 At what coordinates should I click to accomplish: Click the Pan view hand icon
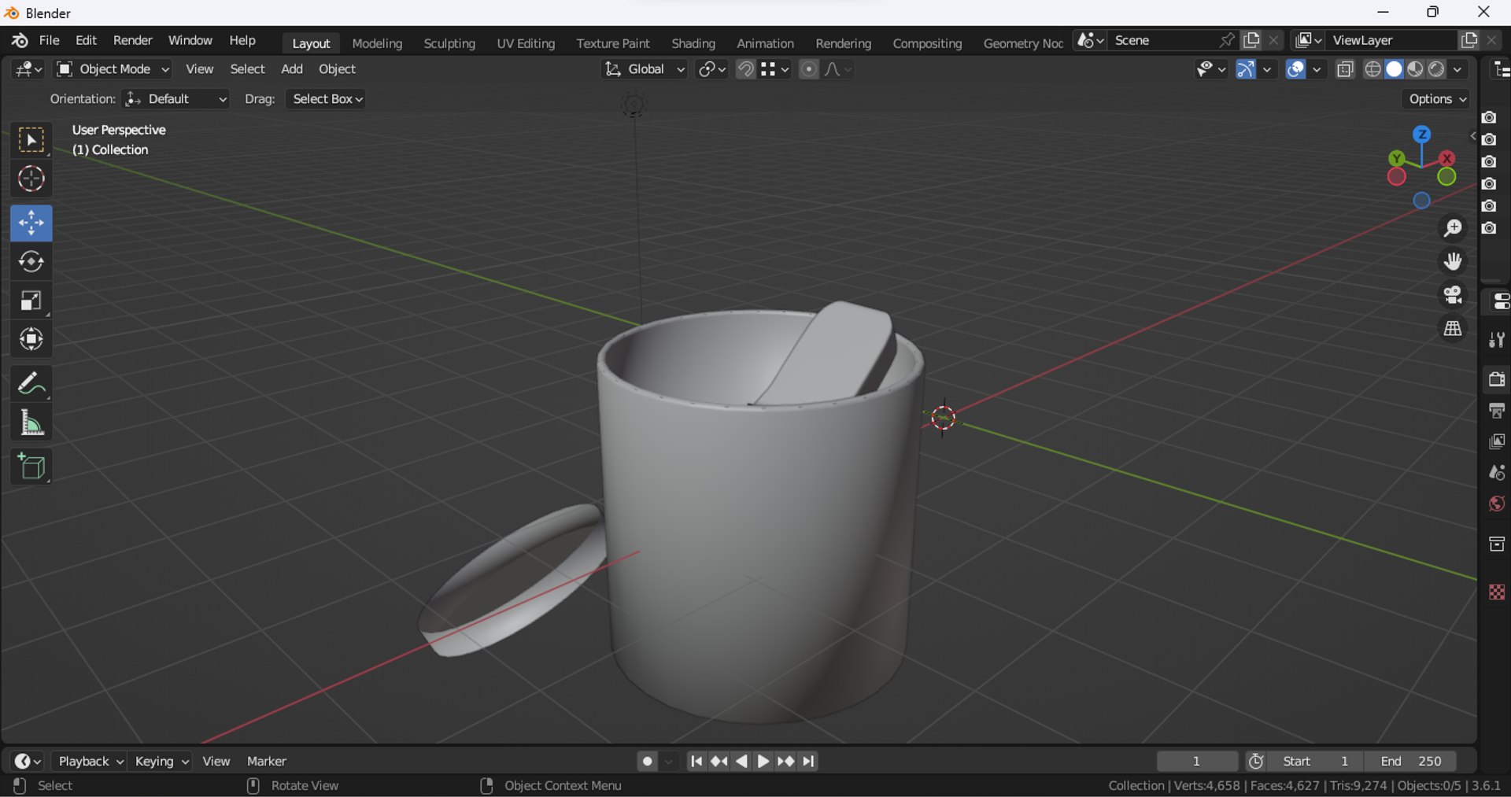(1453, 262)
